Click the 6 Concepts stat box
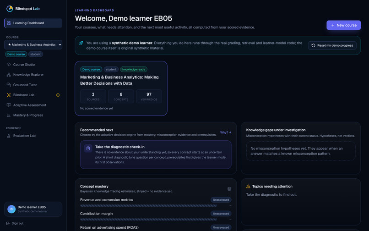Viewport: 369px width, 231px height. pos(121,96)
